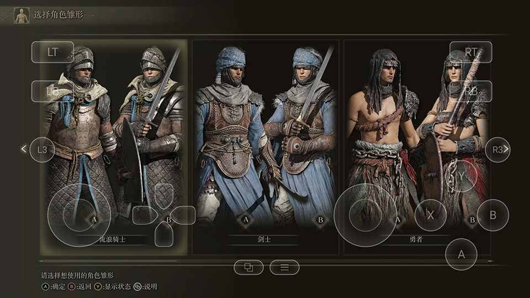Tap the on-screen X button

(x=430, y=215)
